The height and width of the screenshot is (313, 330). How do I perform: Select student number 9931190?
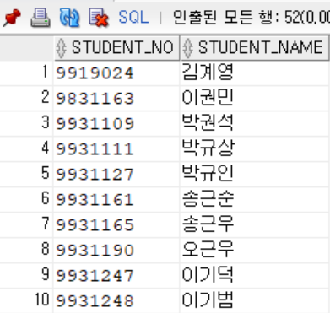pyautogui.click(x=95, y=251)
